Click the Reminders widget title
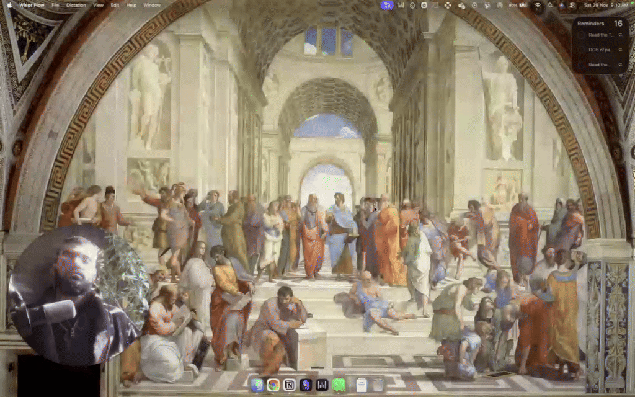This screenshot has height=397, width=635. coord(590,24)
